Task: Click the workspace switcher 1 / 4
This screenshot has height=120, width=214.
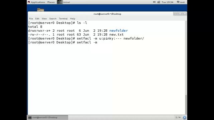Action: (178, 117)
